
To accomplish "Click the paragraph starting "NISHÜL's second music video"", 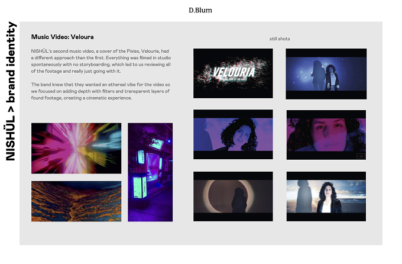I will 100,61.
